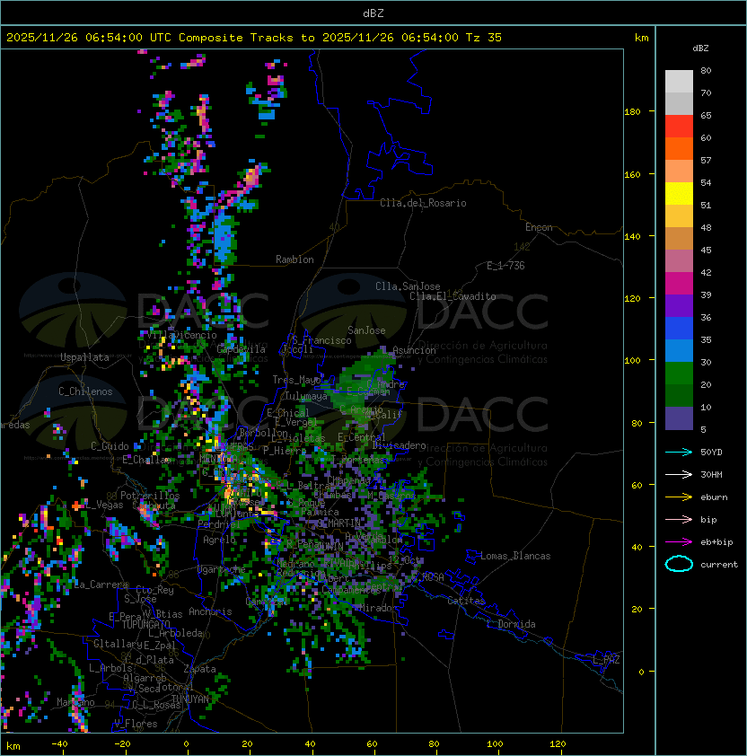Click the cyan 50YD arrow icon
The height and width of the screenshot is (756, 747).
click(679, 452)
